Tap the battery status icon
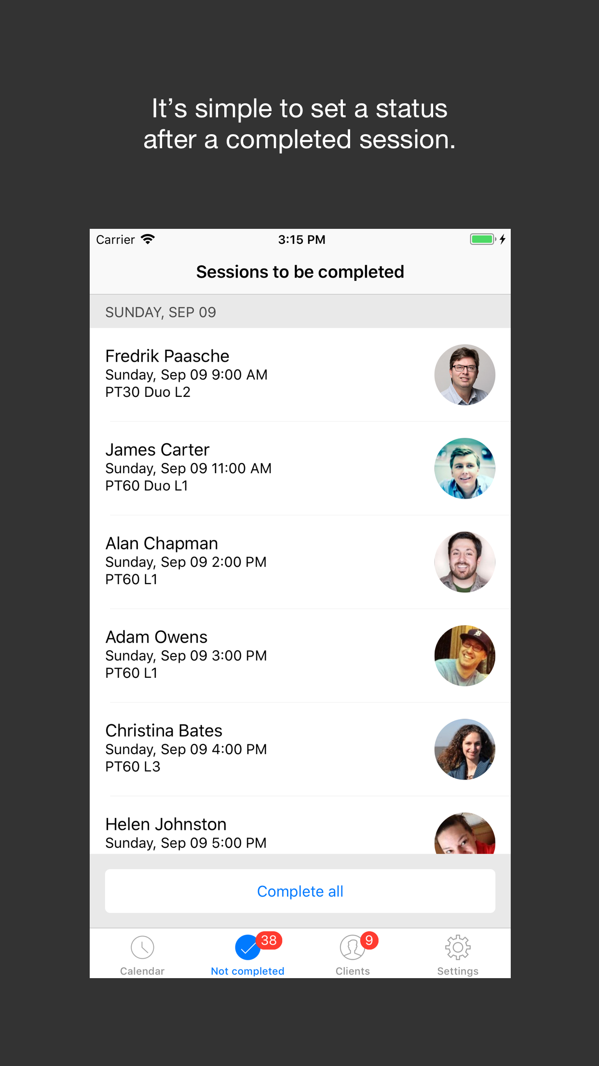 [483, 239]
